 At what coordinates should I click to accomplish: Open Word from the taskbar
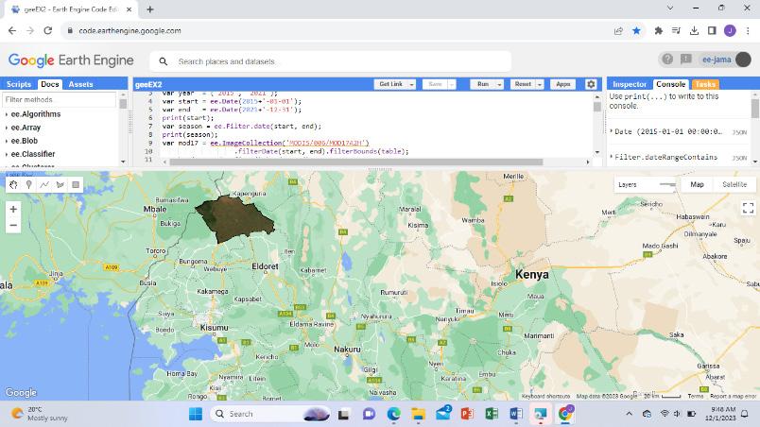tap(516, 414)
